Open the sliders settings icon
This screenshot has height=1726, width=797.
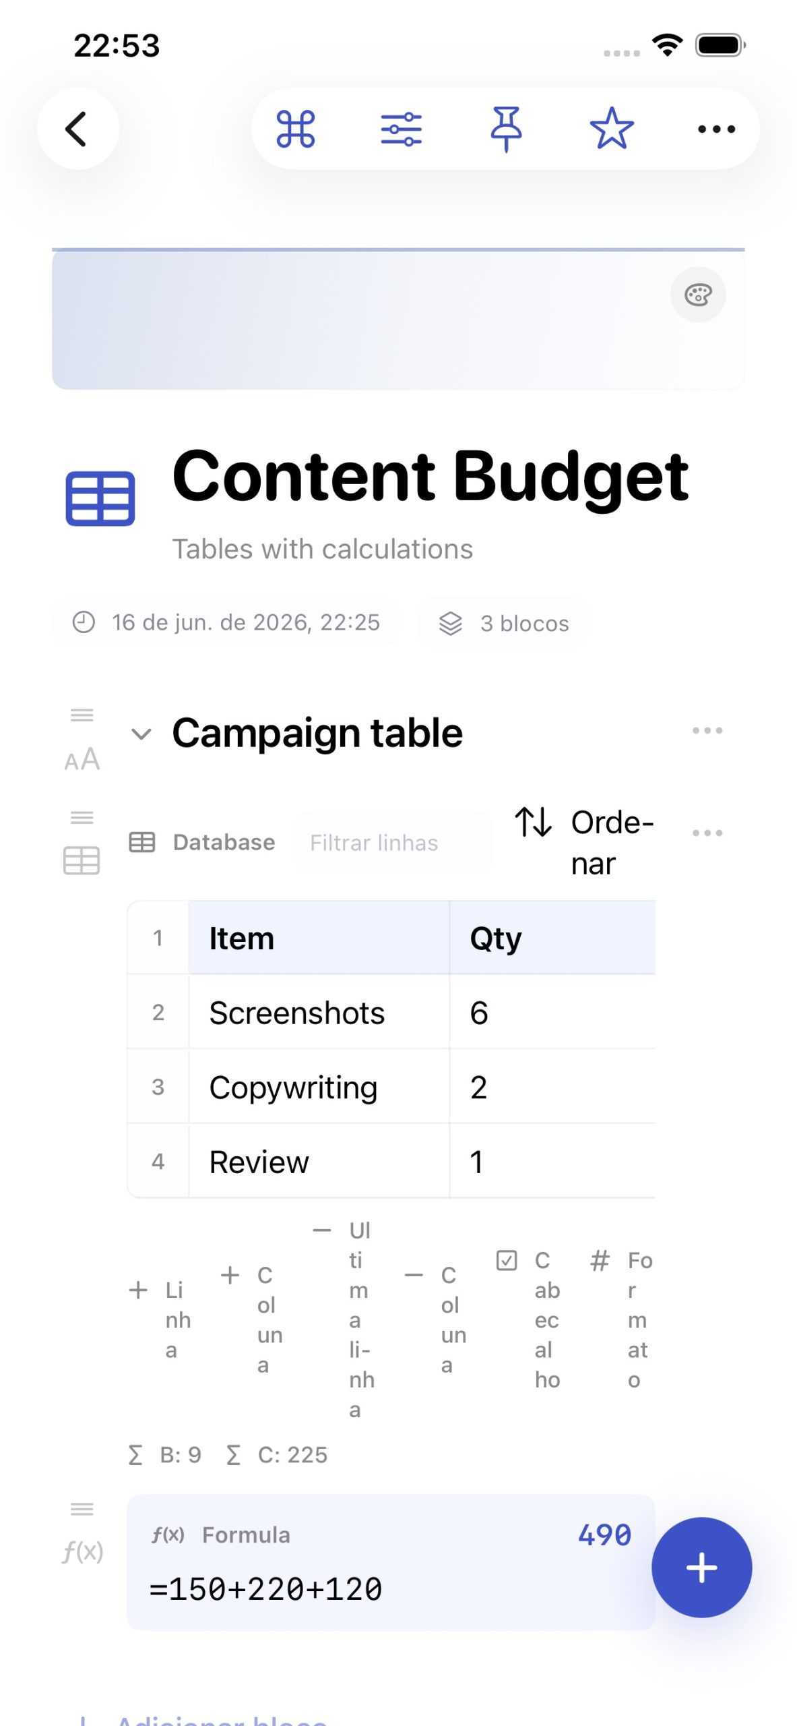[401, 129]
